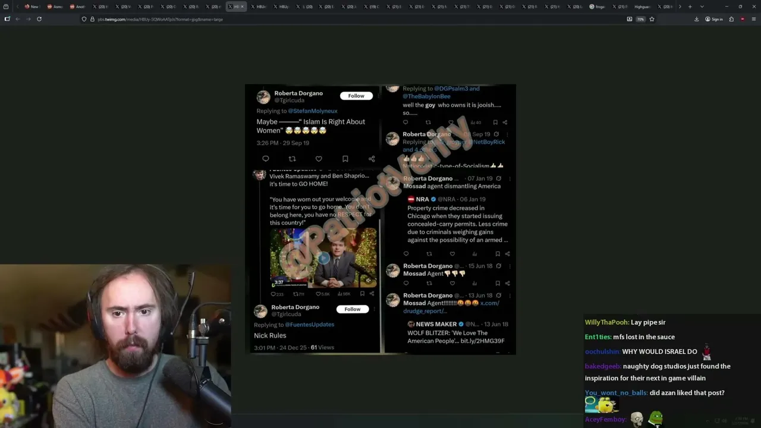Open the extensions puzzle icon

click(731, 19)
